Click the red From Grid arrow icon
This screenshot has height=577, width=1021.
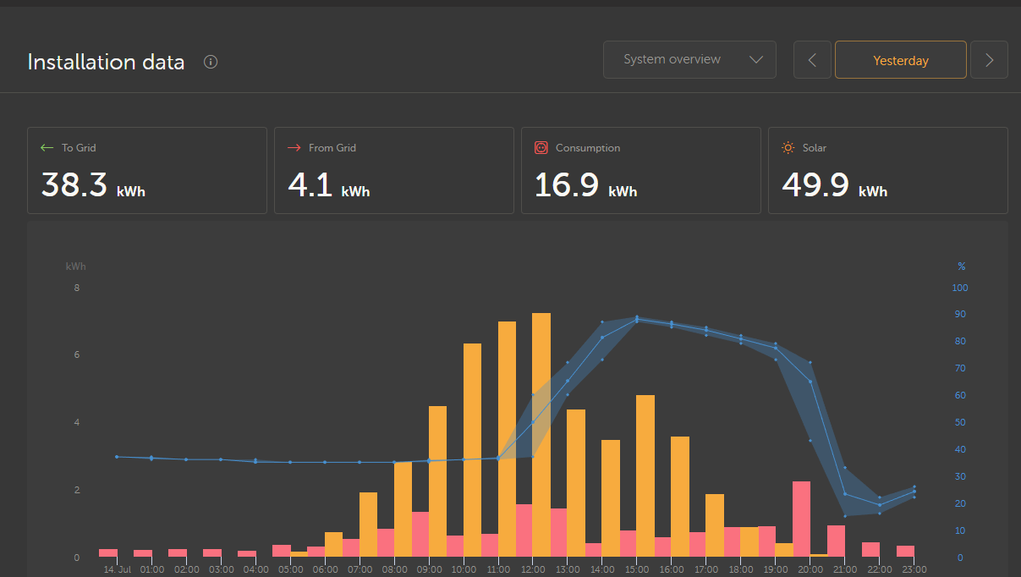coord(294,146)
